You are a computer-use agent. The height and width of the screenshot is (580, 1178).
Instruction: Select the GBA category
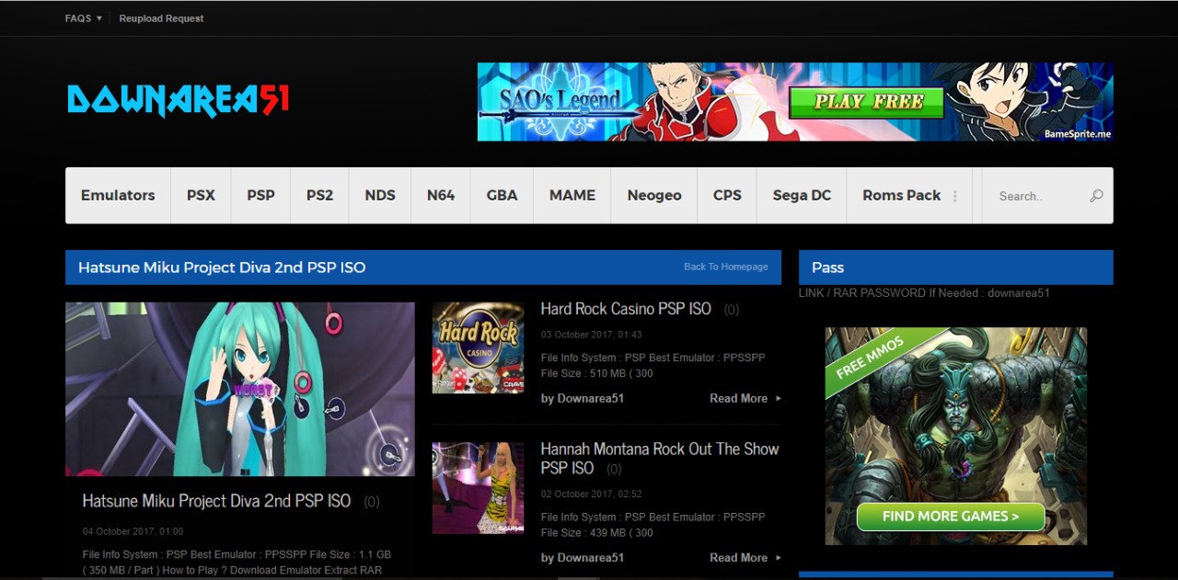click(502, 195)
